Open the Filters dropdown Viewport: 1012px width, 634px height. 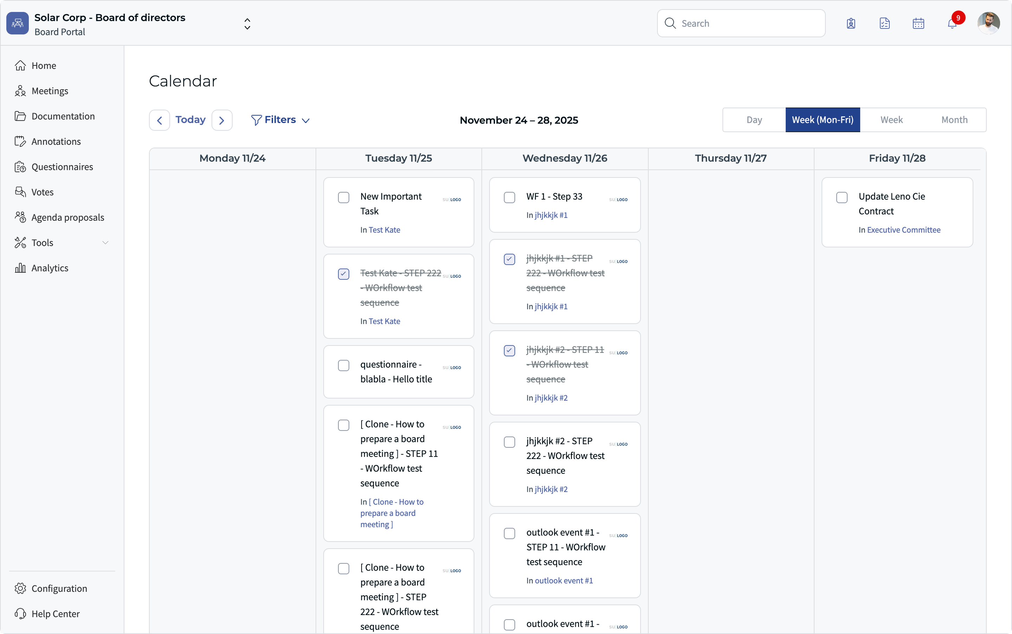pos(280,120)
